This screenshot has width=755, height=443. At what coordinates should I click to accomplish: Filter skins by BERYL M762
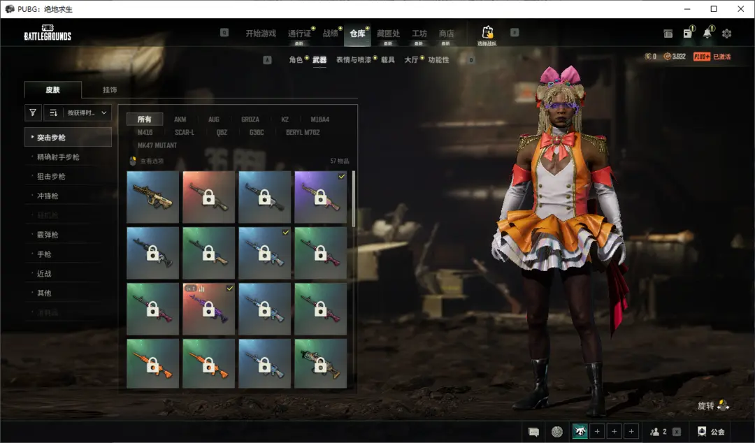[303, 132]
